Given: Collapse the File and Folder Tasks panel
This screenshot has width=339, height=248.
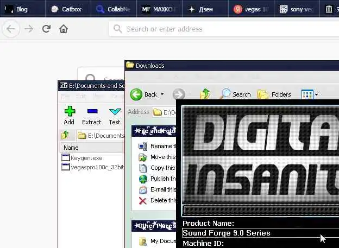Looking at the screenshot, I should 154,131.
